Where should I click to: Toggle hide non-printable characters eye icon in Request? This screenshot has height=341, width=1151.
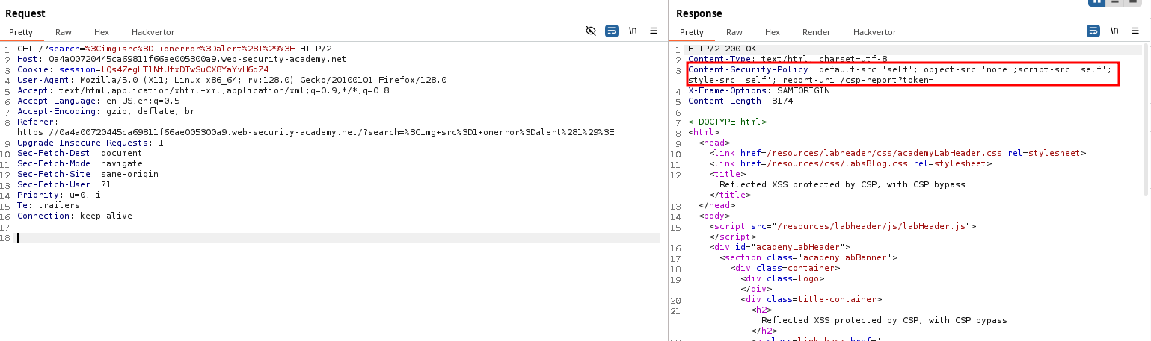click(x=591, y=31)
